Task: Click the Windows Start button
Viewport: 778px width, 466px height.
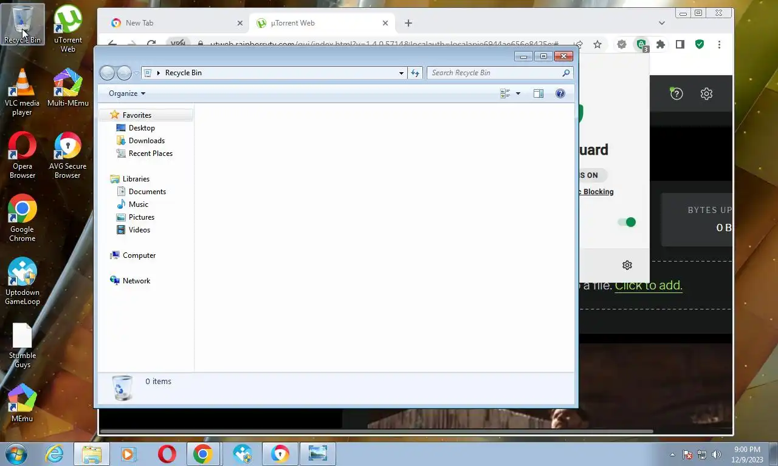Action: point(16,454)
